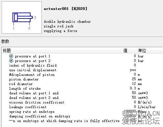The width and height of the screenshot is (163, 127).
Task: Select the 'use initial displacement' yes value
Action: [133, 70]
